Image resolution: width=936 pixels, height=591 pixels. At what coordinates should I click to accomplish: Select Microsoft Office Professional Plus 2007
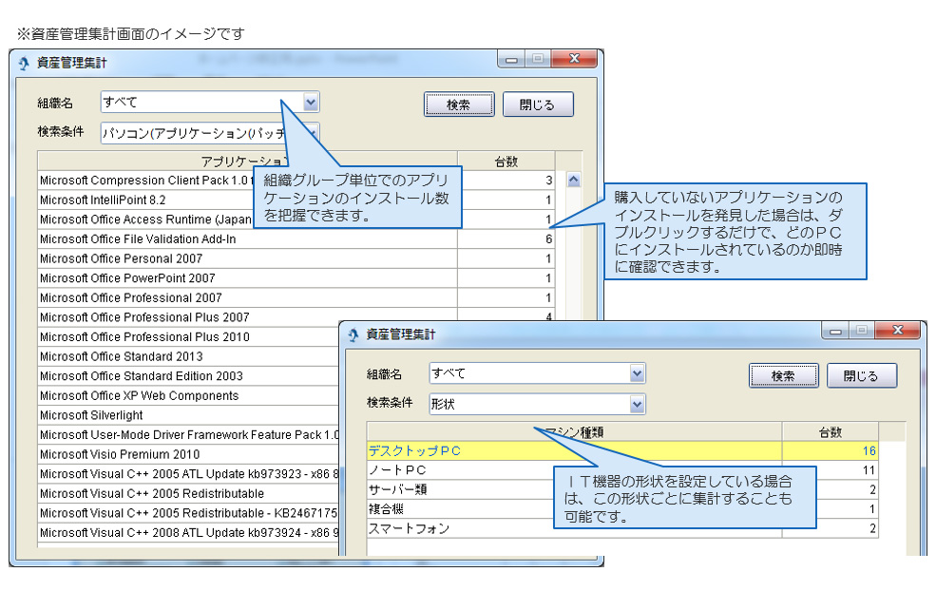point(296,317)
